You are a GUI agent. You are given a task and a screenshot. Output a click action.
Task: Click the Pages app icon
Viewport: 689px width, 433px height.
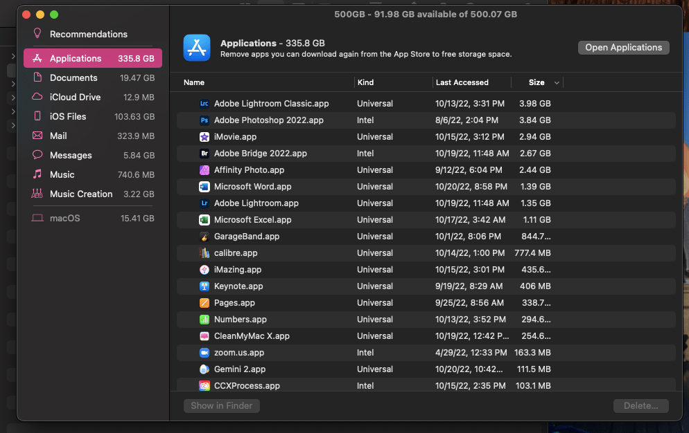[x=204, y=303]
